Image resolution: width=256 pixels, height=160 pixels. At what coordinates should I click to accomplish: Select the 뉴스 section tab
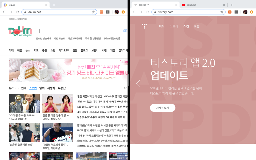(11, 88)
